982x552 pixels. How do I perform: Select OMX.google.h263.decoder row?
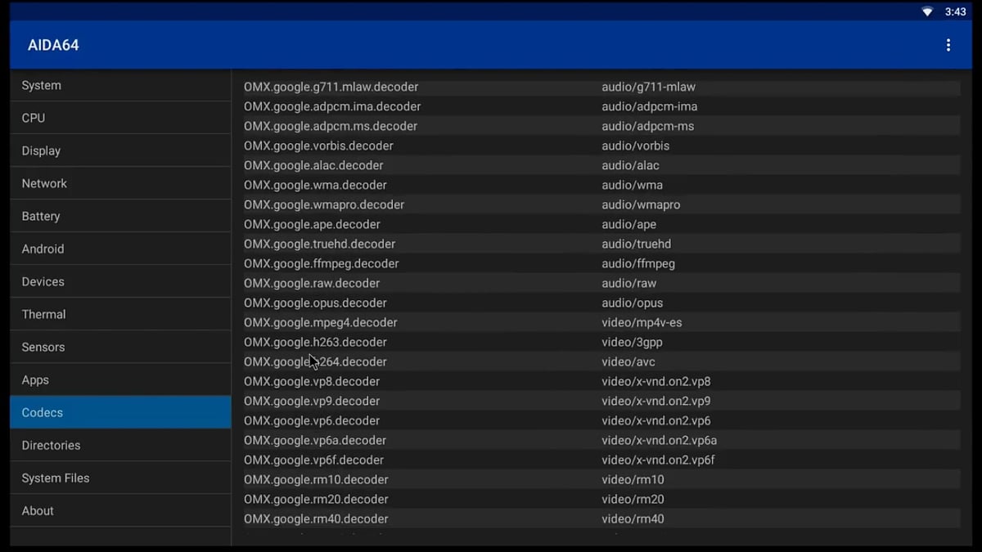click(601, 342)
